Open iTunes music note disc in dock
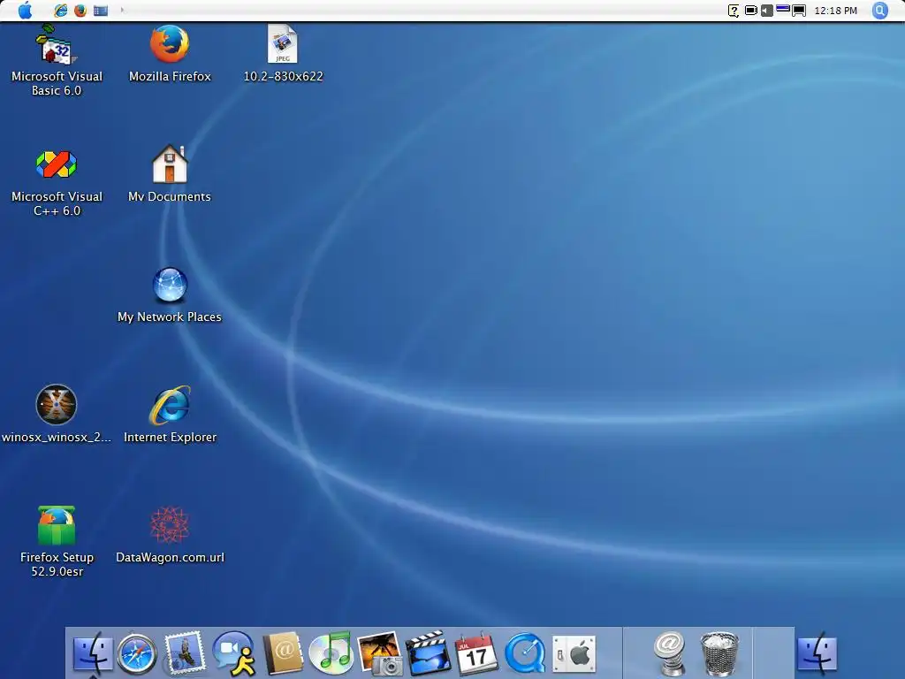The width and height of the screenshot is (905, 679). [331, 653]
